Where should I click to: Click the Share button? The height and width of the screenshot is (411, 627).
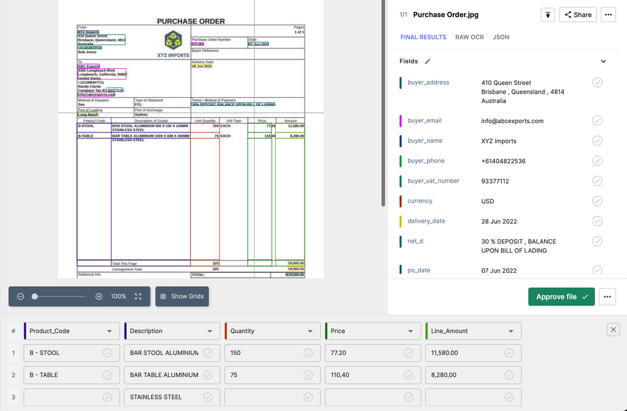[577, 14]
